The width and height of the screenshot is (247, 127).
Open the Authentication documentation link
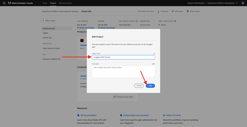pos(136,115)
